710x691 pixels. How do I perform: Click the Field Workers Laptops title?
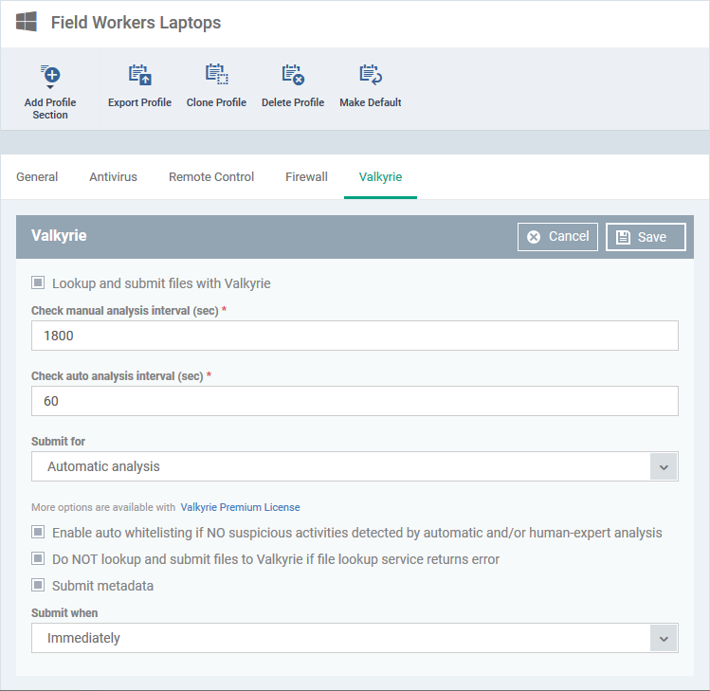[x=136, y=22]
